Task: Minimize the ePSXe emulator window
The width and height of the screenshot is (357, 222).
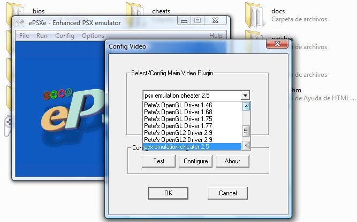Action: click(x=185, y=21)
